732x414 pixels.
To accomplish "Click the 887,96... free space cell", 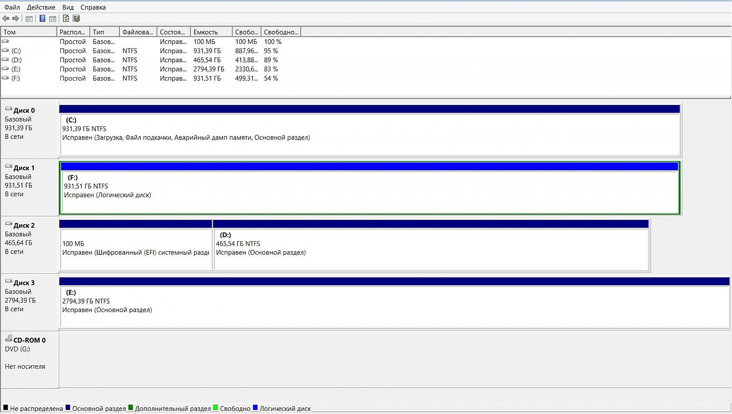I will pyautogui.click(x=247, y=51).
